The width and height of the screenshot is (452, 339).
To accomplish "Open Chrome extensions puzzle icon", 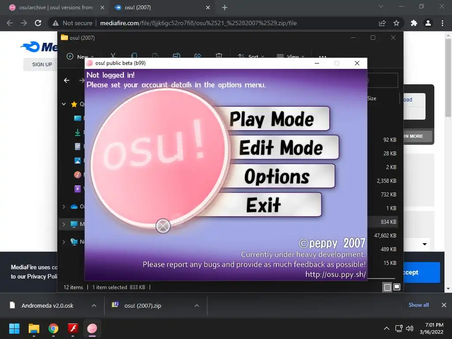I will click(414, 23).
